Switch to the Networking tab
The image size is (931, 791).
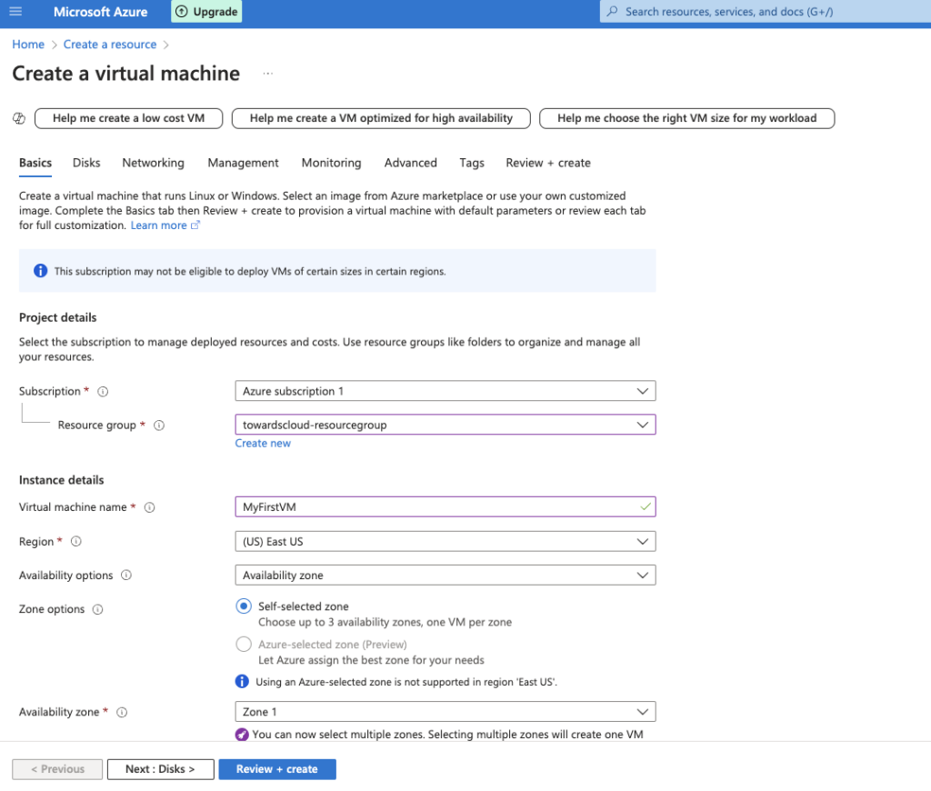tap(153, 163)
